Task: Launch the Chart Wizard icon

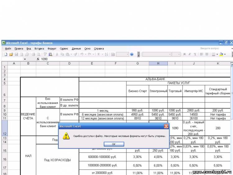Action: click(x=113, y=54)
